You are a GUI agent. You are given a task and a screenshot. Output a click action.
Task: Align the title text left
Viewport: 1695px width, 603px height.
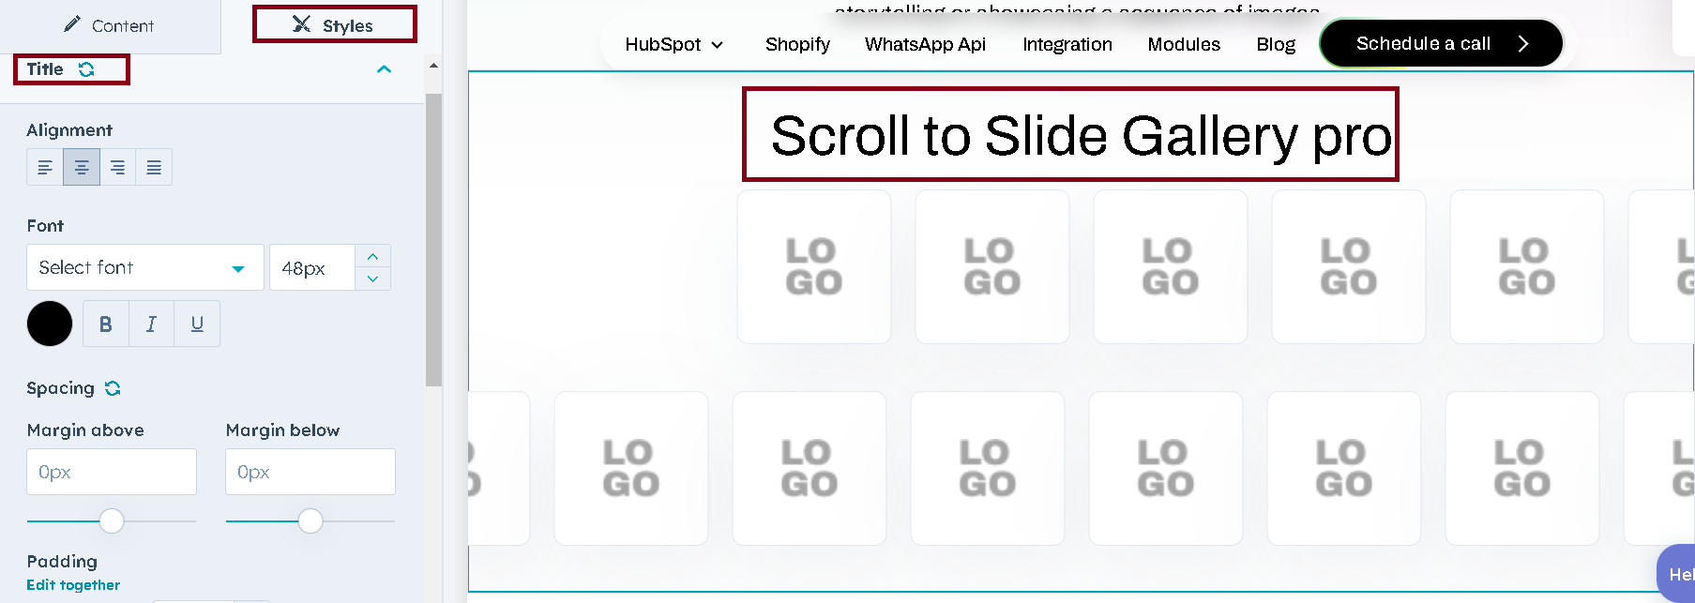click(45, 167)
